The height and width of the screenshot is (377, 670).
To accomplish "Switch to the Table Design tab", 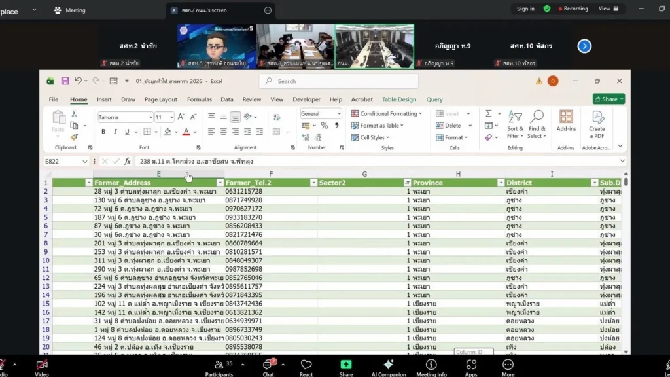I will tap(398, 99).
